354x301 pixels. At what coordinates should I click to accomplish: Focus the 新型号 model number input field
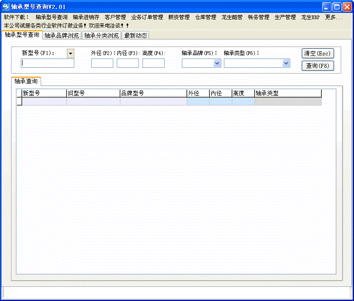point(47,63)
